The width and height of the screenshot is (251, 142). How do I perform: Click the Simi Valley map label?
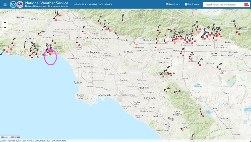click(x=34, y=19)
